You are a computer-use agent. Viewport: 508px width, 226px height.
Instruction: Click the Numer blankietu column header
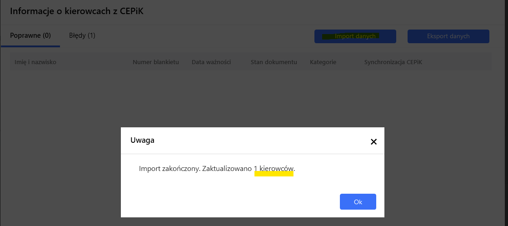[155, 62]
